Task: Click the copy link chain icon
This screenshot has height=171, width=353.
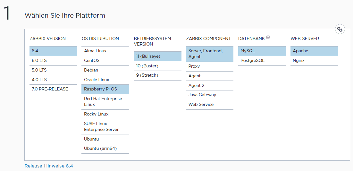Action: 340,29
